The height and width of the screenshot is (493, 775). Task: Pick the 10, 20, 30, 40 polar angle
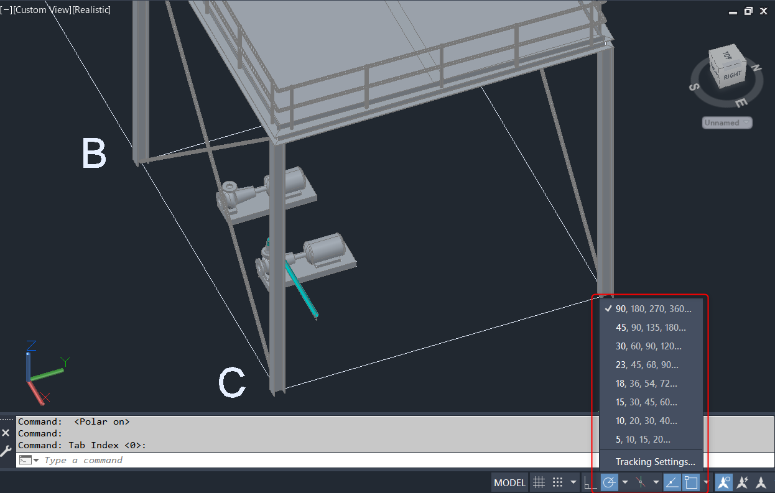(651, 421)
